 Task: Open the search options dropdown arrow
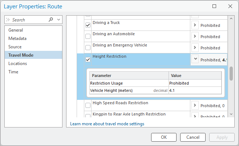pyautogui.click(x=59, y=20)
